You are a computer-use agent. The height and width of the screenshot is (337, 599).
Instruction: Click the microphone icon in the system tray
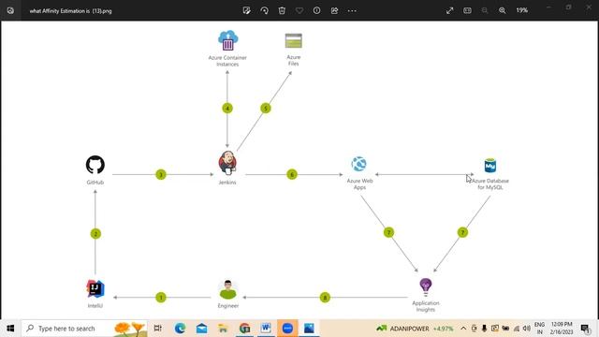[x=485, y=329]
